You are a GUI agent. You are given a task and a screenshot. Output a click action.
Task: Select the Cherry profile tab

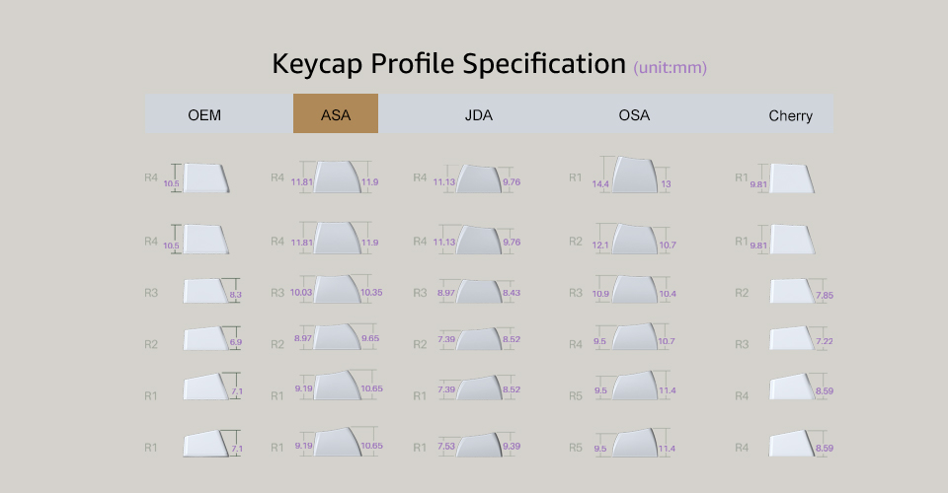click(791, 115)
